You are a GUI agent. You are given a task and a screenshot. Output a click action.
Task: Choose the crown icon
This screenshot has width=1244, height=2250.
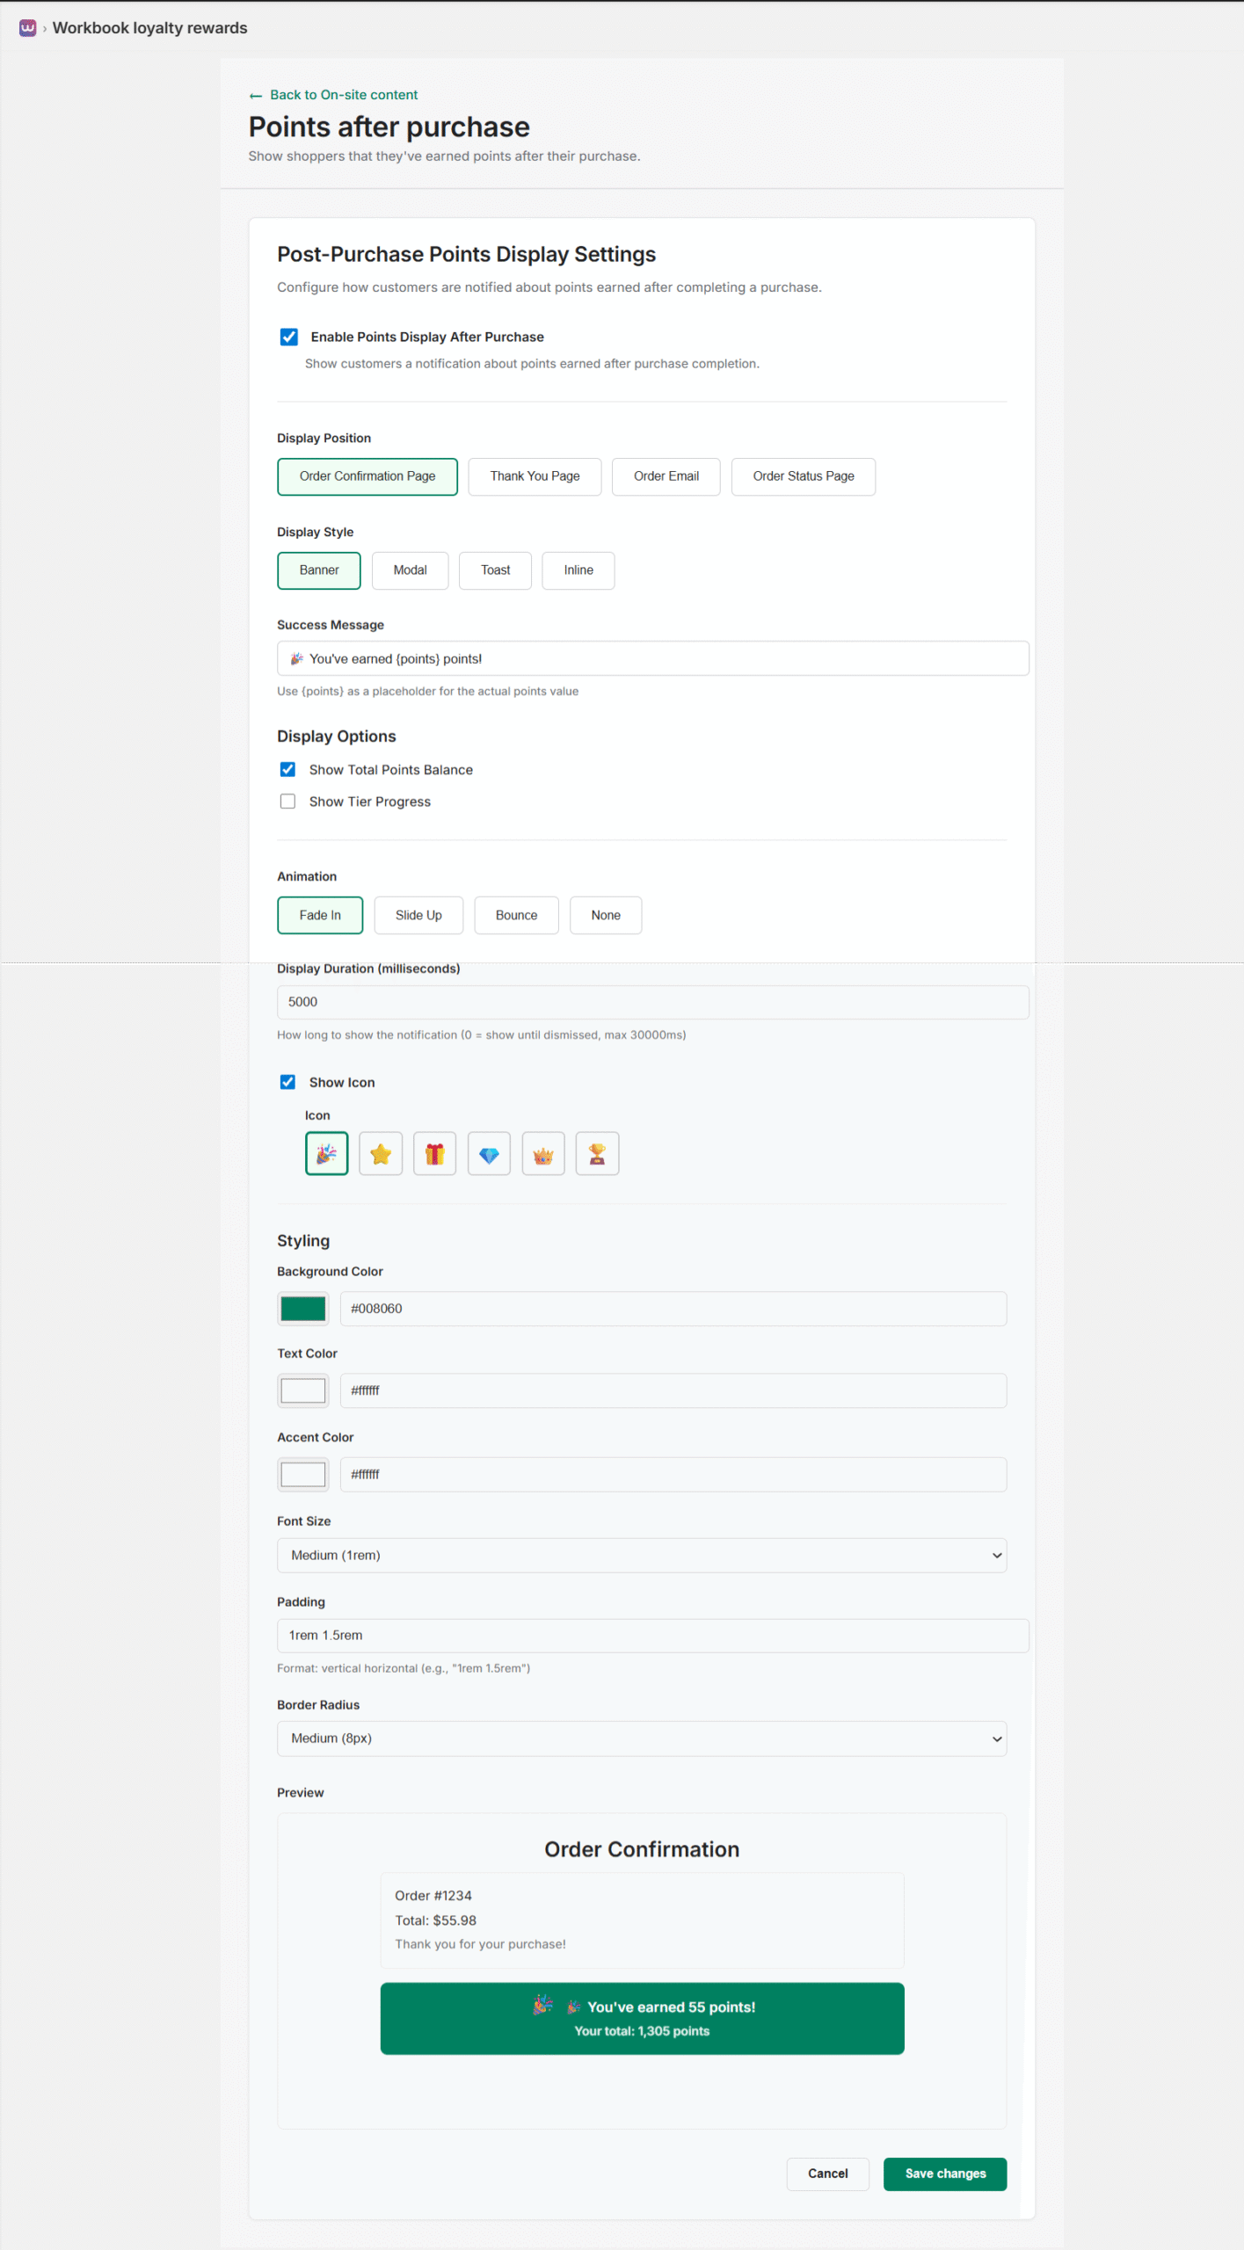tap(543, 1153)
